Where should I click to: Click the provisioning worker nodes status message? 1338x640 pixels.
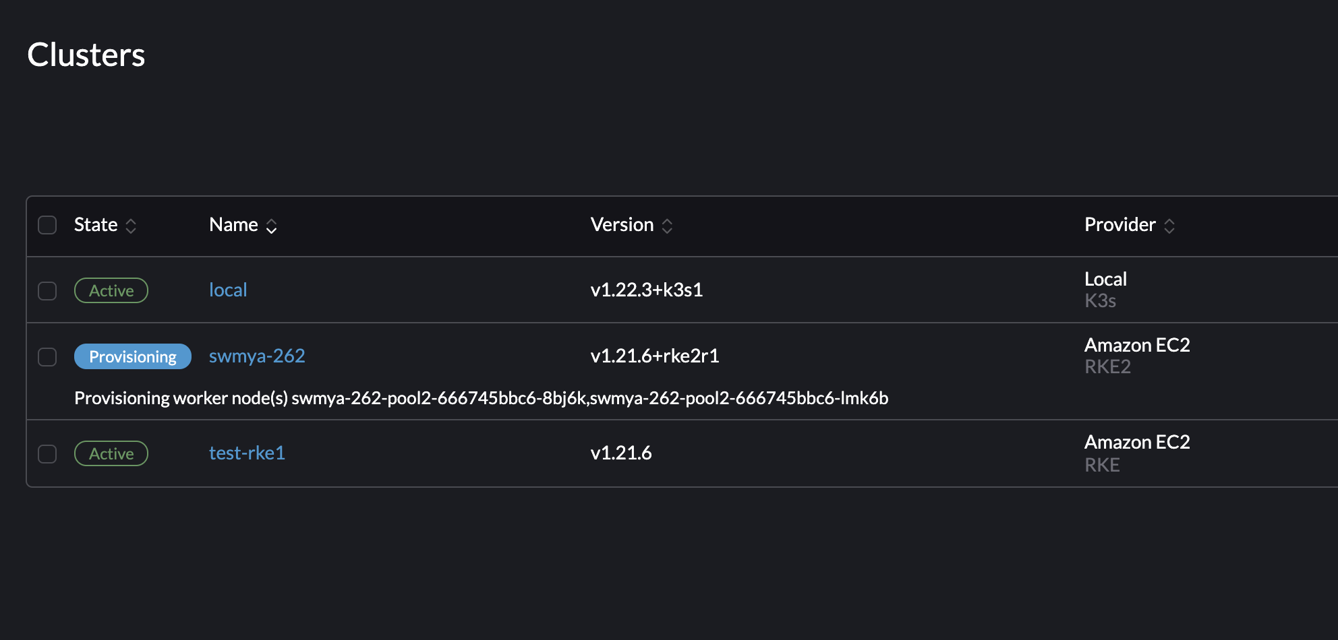tap(482, 398)
